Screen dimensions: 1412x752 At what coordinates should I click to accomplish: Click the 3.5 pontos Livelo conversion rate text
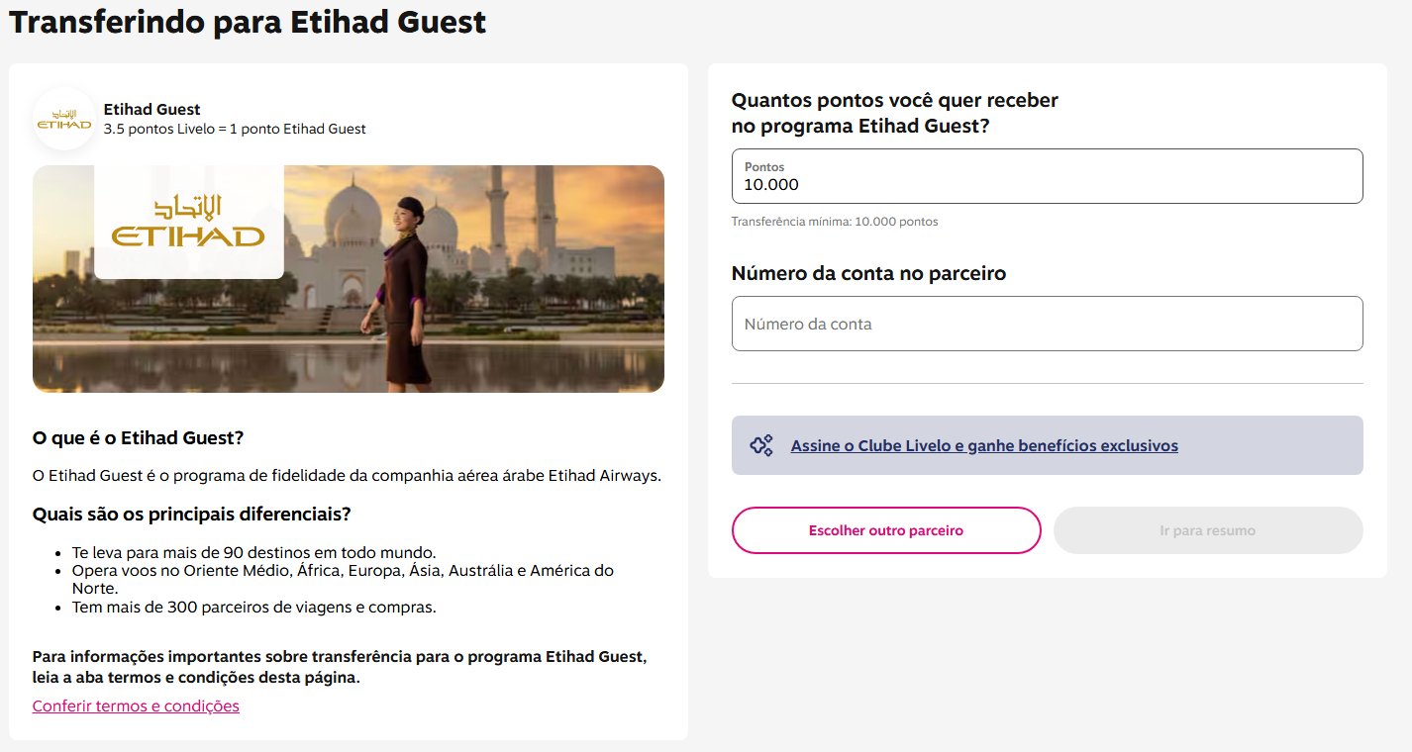coord(235,129)
